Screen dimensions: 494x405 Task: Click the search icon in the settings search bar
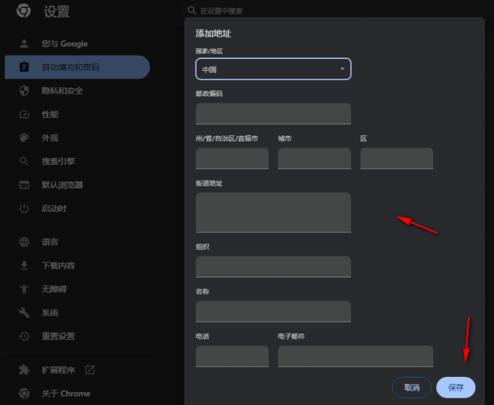[191, 10]
